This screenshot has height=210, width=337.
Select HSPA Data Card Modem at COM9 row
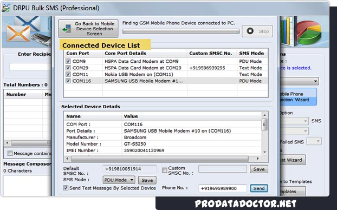click(166, 61)
